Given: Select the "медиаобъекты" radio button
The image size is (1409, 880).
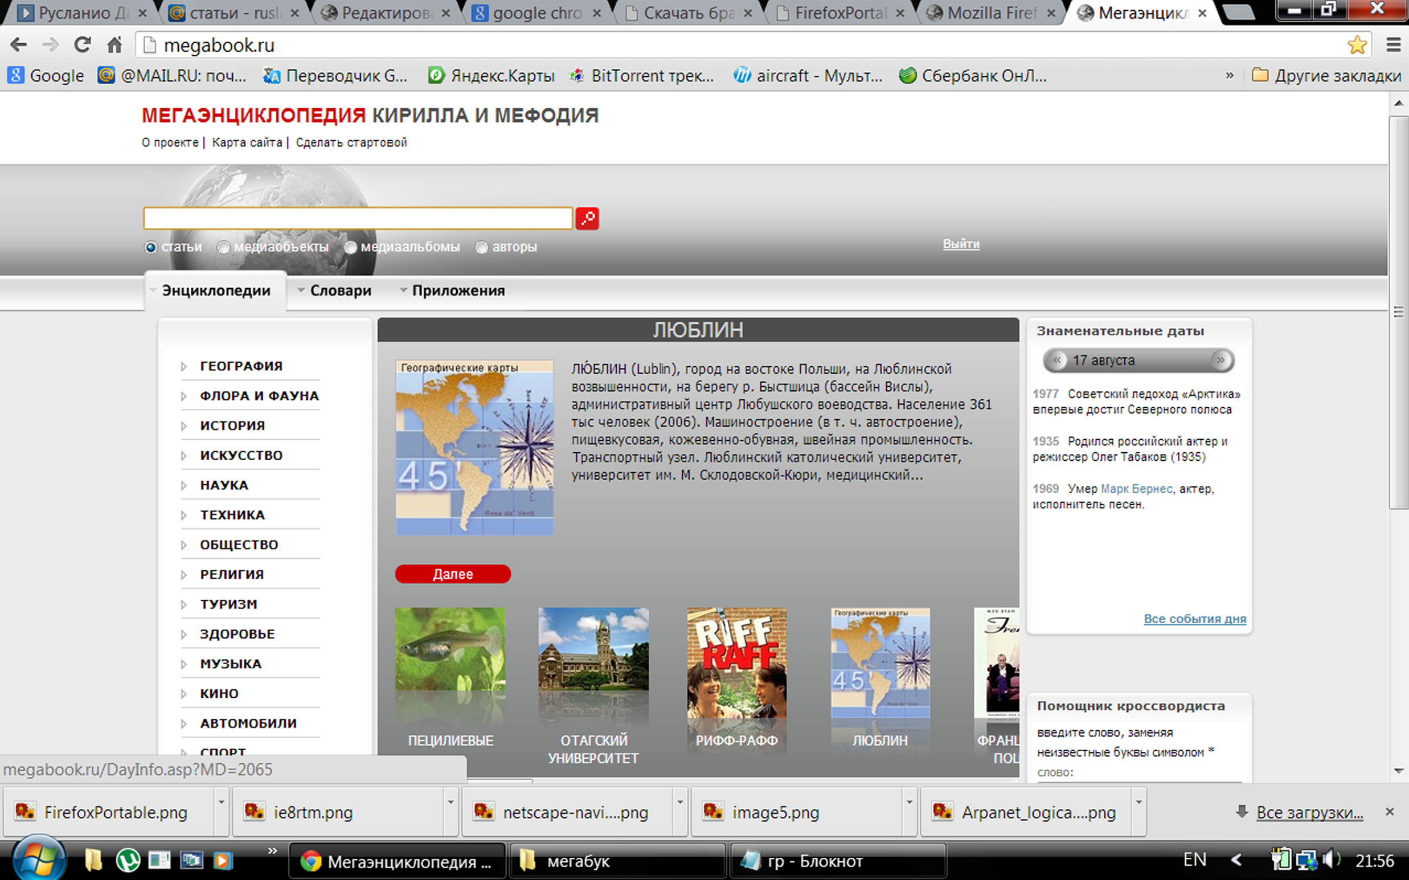Looking at the screenshot, I should click(x=223, y=247).
